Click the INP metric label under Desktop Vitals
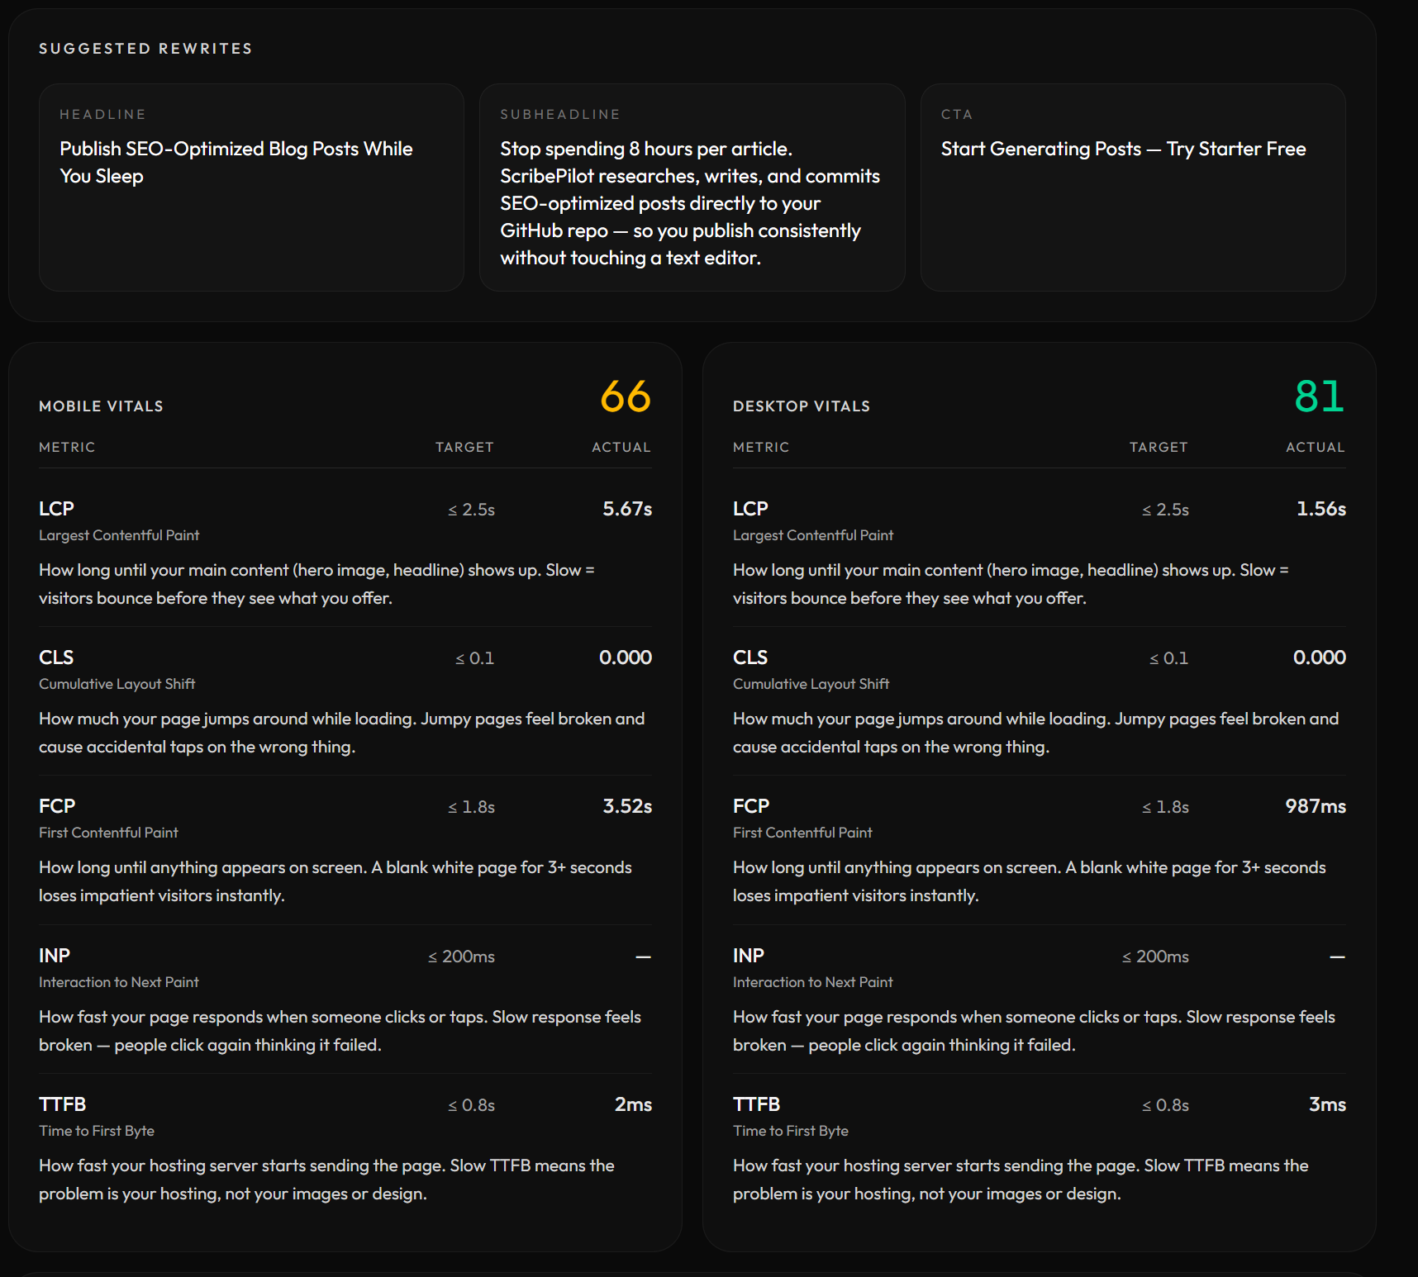Screen dimensions: 1418x1277 pyautogui.click(x=748, y=956)
